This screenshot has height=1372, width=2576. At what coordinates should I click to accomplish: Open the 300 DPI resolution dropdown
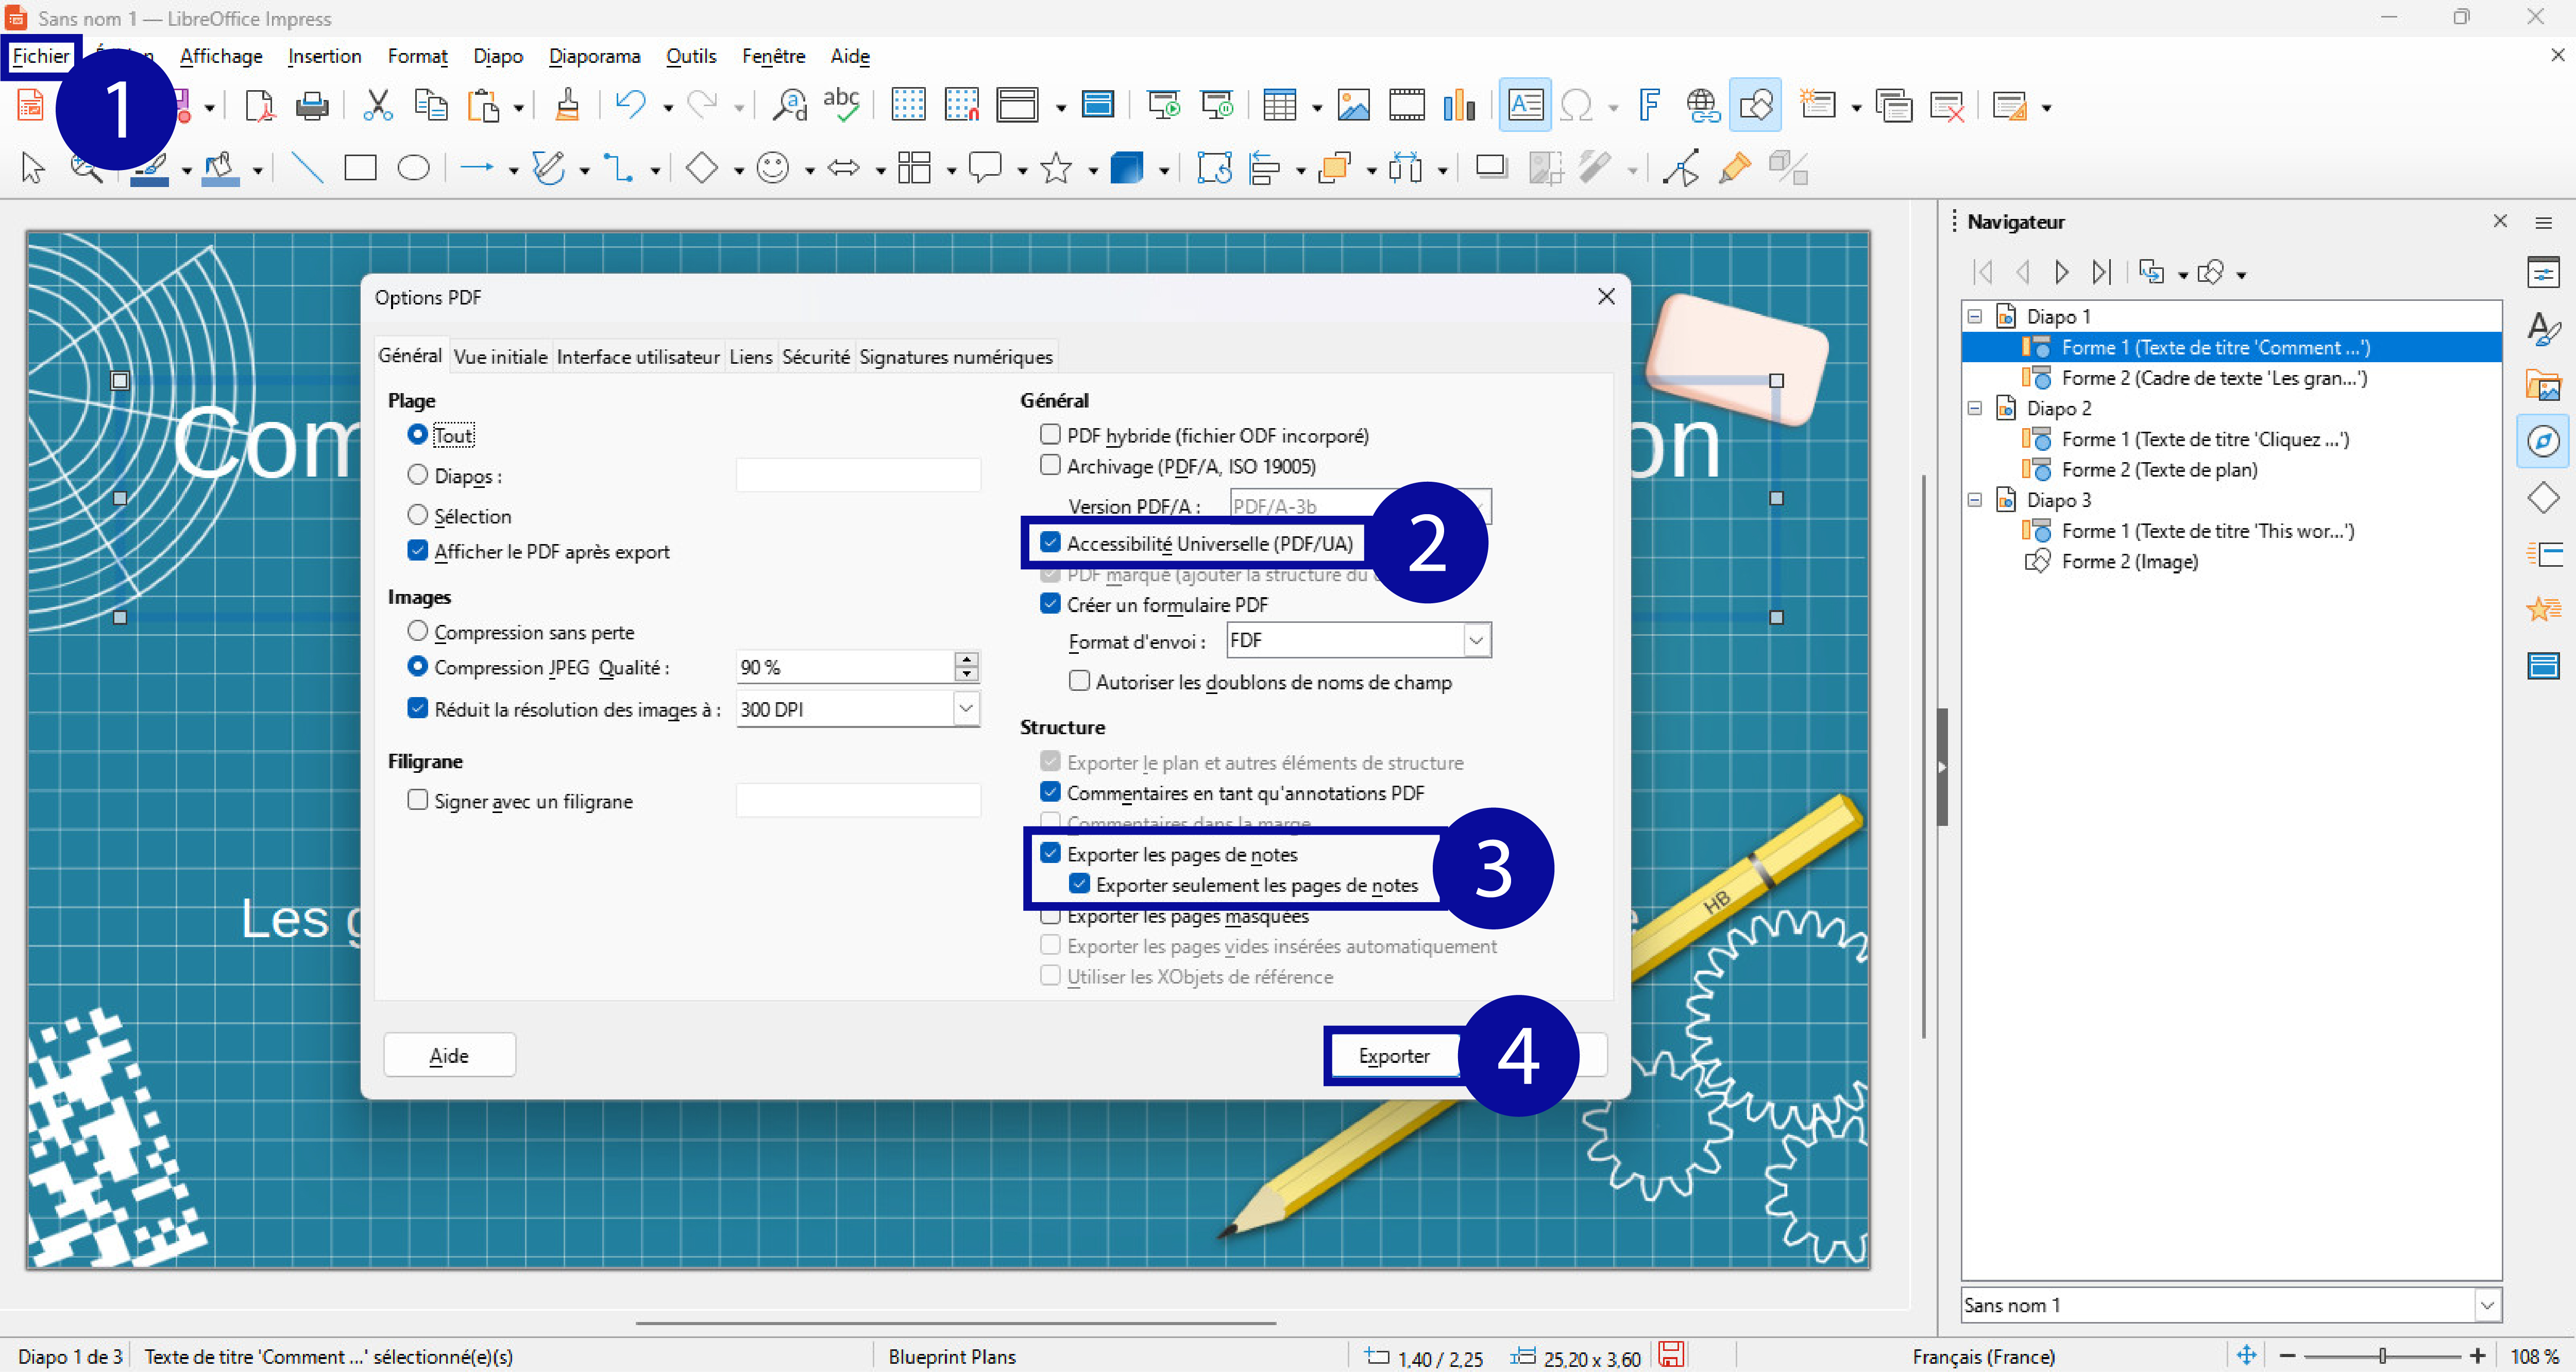(965, 709)
